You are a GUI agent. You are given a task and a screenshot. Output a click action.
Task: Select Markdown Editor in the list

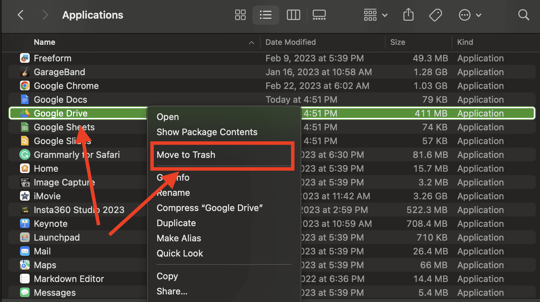(69, 279)
